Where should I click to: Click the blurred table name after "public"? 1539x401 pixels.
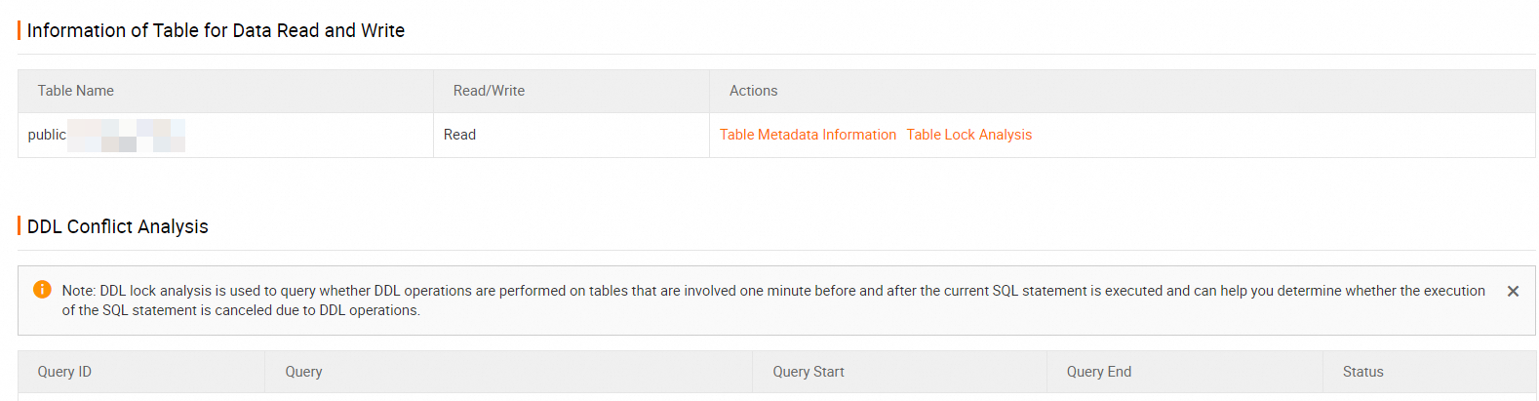pos(127,135)
